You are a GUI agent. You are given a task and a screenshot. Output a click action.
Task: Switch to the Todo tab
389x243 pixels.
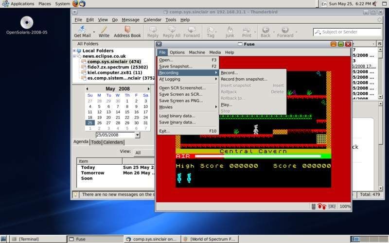[96, 142]
